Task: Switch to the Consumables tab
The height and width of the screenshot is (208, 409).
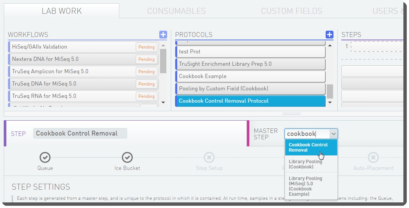Action: [176, 11]
